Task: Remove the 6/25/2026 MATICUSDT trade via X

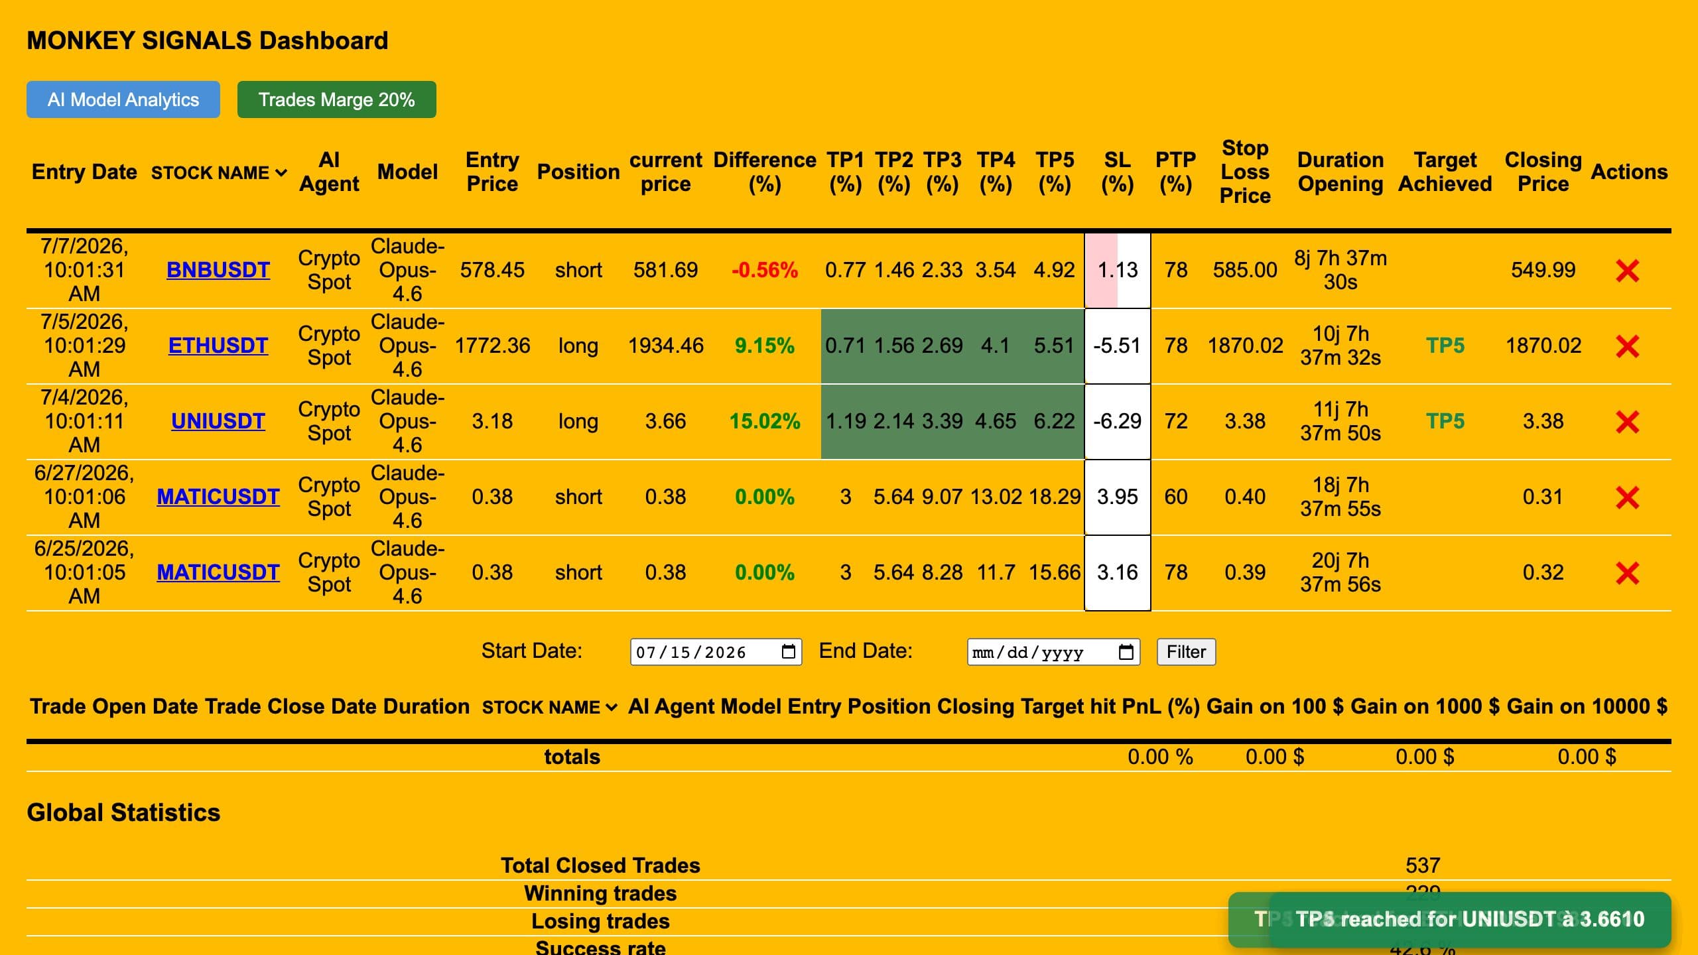Action: [x=1627, y=572]
